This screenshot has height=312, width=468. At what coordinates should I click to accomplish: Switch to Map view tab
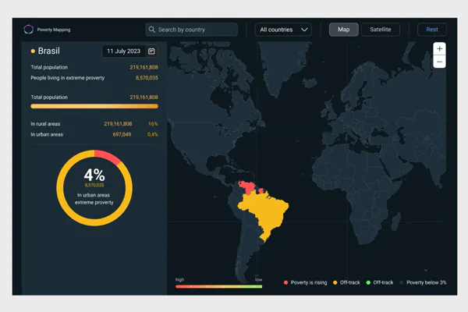pyautogui.click(x=343, y=30)
